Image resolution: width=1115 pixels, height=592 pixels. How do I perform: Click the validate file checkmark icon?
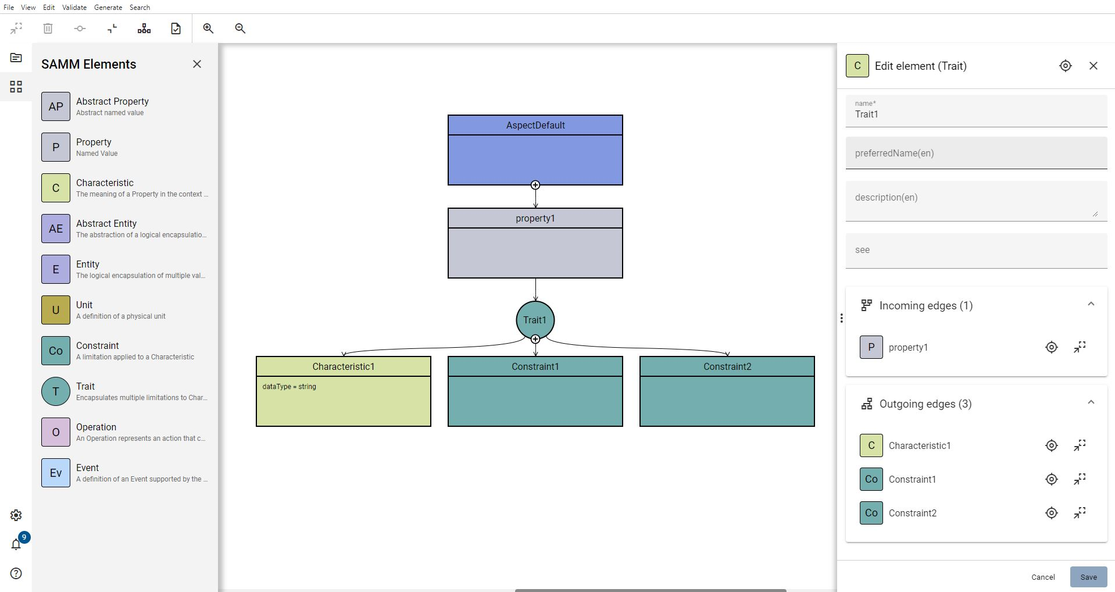176,28
